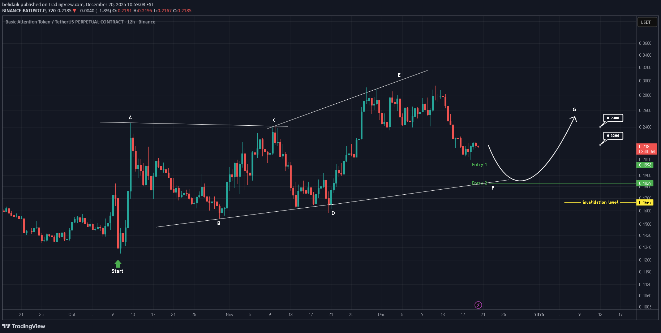Click the wave label E at peak
Image resolution: width=661 pixels, height=333 pixels.
(x=399, y=75)
